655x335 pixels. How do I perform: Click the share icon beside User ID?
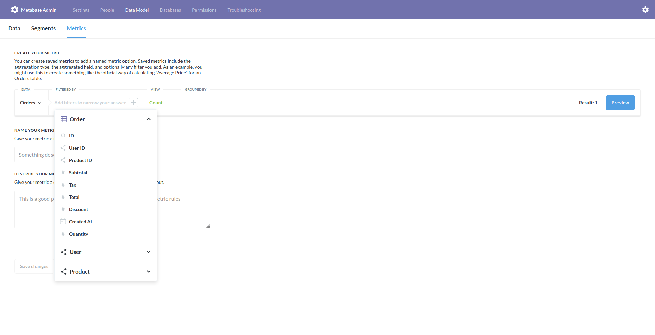63,148
